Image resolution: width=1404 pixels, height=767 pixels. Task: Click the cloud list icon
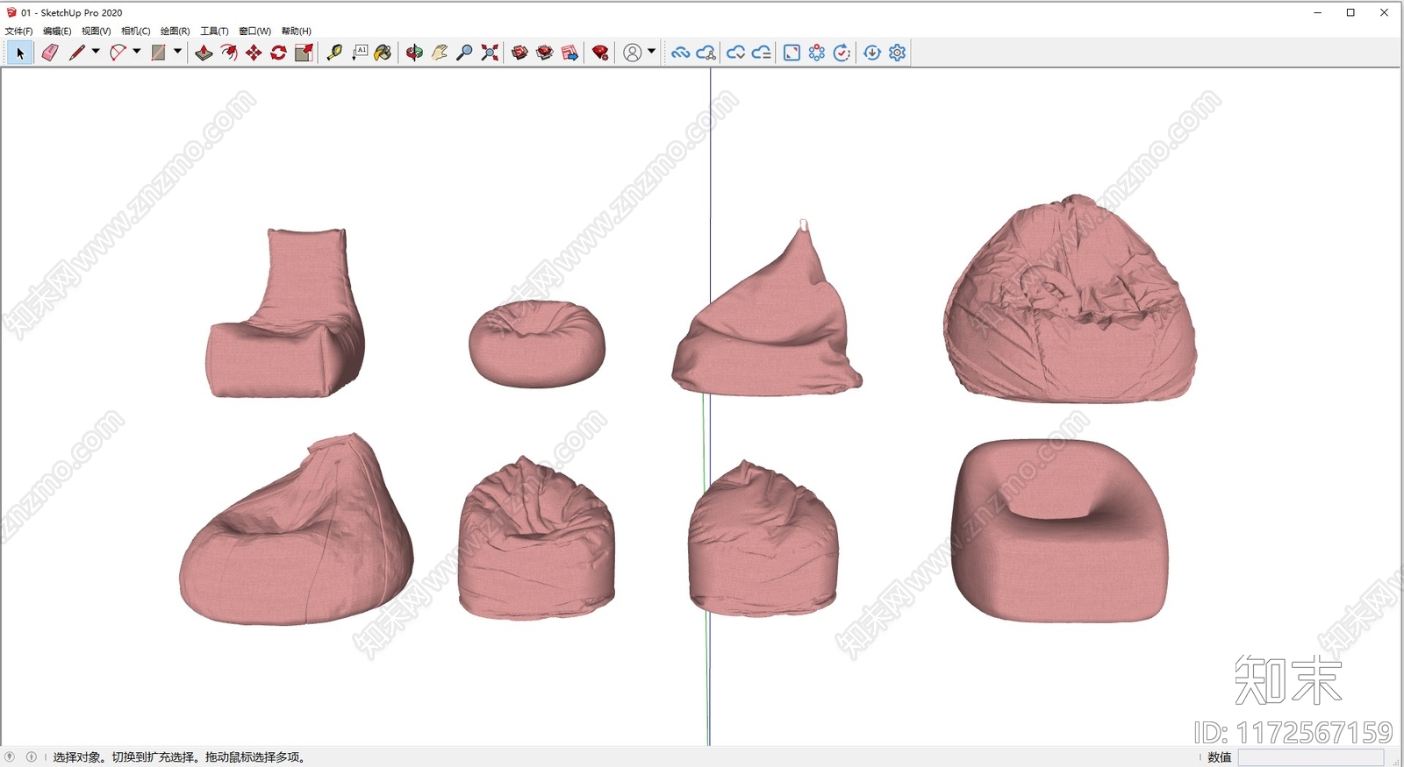(762, 53)
